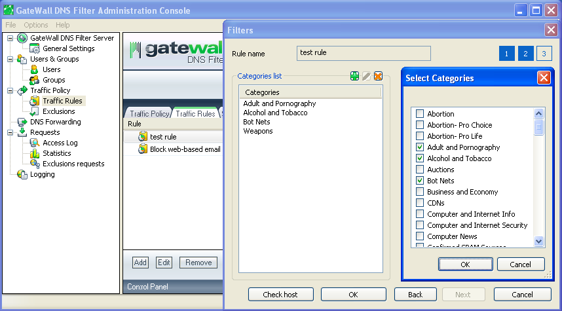The width and height of the screenshot is (562, 311).
Task: Click the categories list scrollbar thumb
Action: pos(538,127)
